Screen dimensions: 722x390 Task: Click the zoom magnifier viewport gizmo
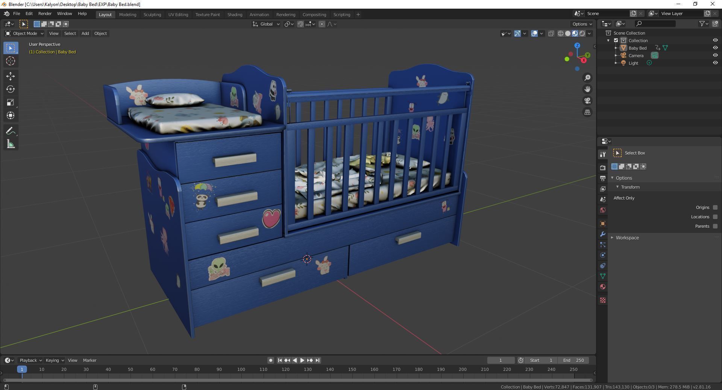point(587,78)
